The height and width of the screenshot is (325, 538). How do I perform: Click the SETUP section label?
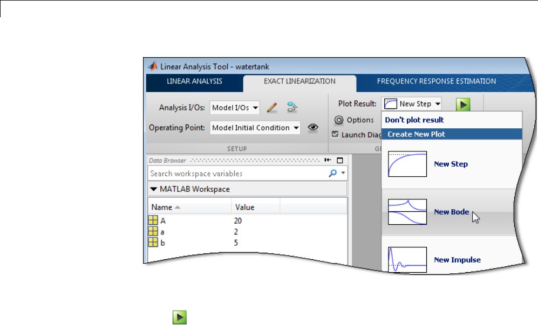pos(237,149)
